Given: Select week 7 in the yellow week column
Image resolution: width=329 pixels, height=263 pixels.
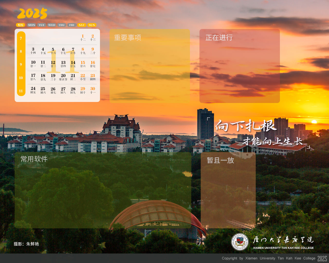Looking at the screenshot, I should pyautogui.click(x=21, y=38).
